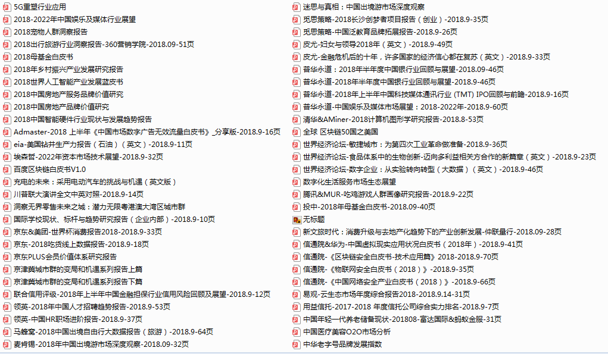Select 信通院-《区块链安全白皮书-技术应用篇》file
Viewport: 608px width, 354px height.
(401, 257)
